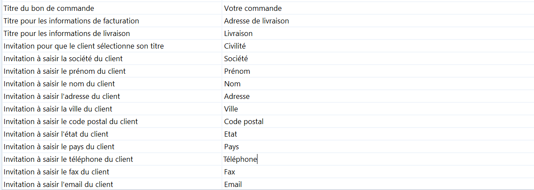Image resolution: width=534 pixels, height=190 pixels.
Task: Click 'Titre pour les informations de facturation' label
Action: click(x=71, y=21)
